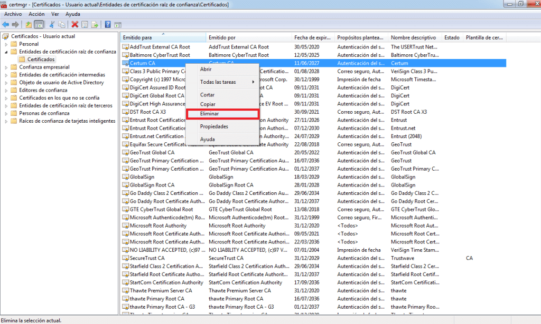Choose Copiar in the context menu
The width and height of the screenshot is (541, 324).
pos(222,104)
